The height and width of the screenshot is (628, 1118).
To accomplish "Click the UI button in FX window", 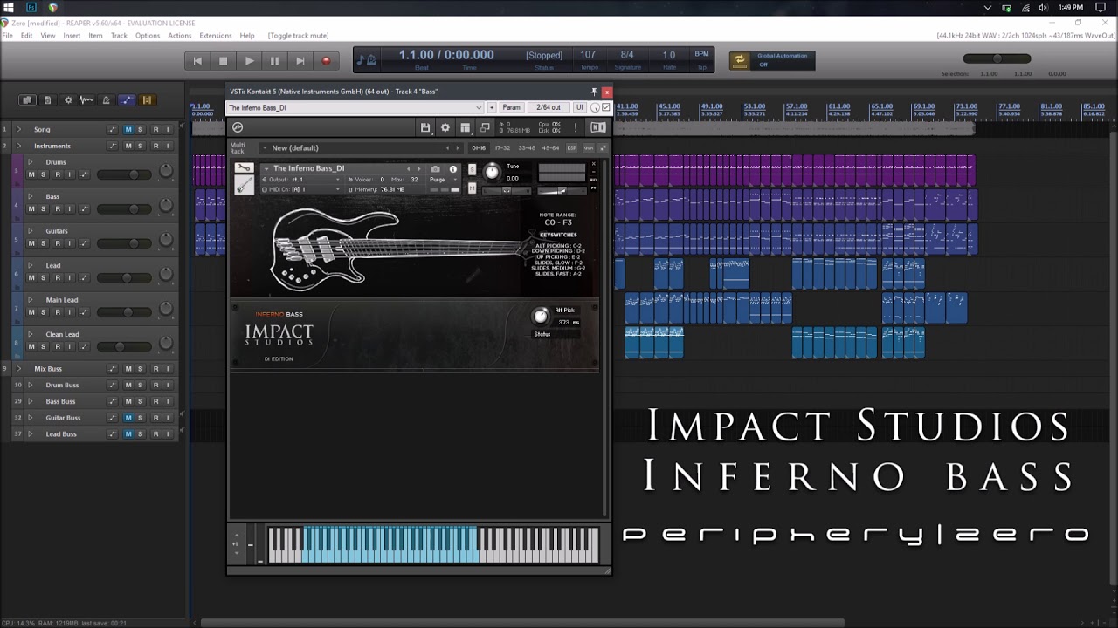I will click(x=579, y=107).
